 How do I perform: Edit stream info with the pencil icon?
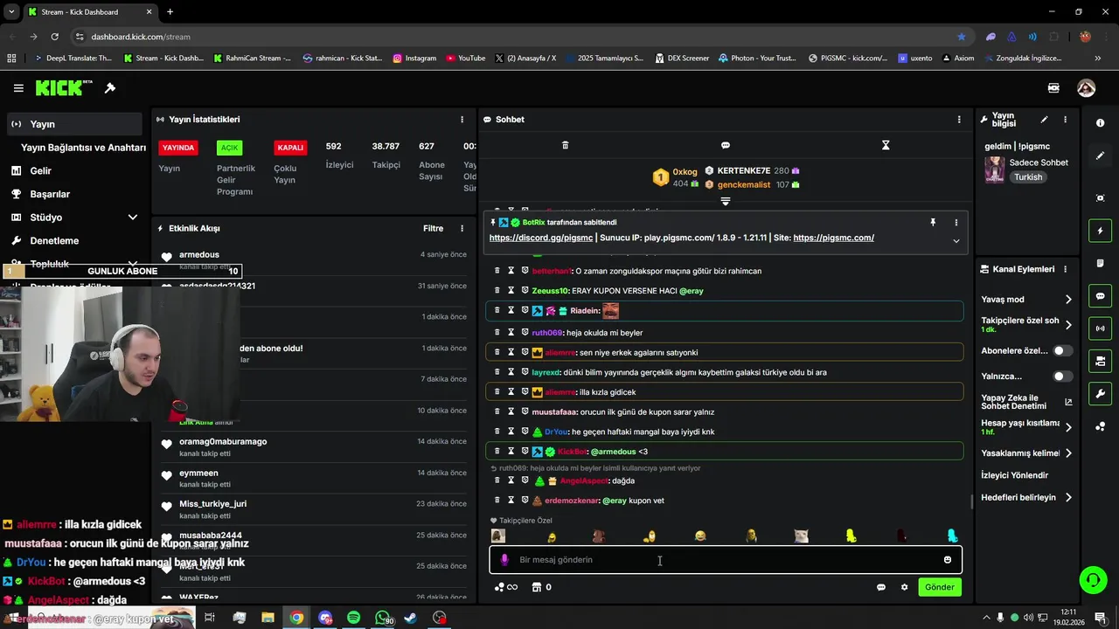[1044, 120]
